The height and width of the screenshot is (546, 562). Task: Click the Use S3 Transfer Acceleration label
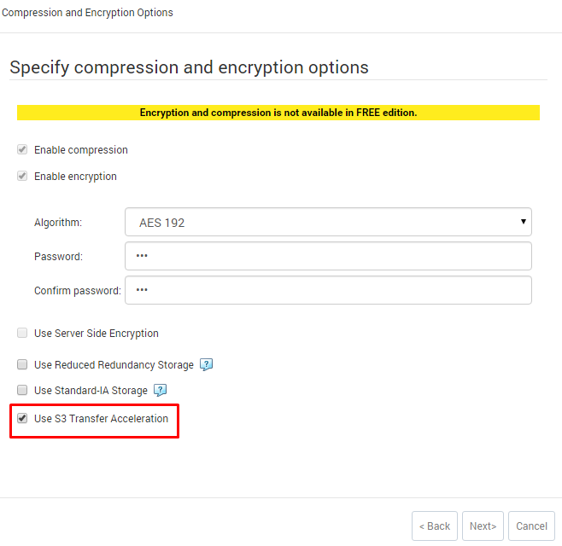(x=101, y=418)
